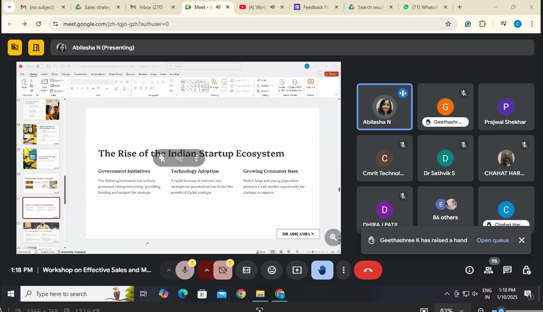Open more options menu in call bar

[344, 270]
